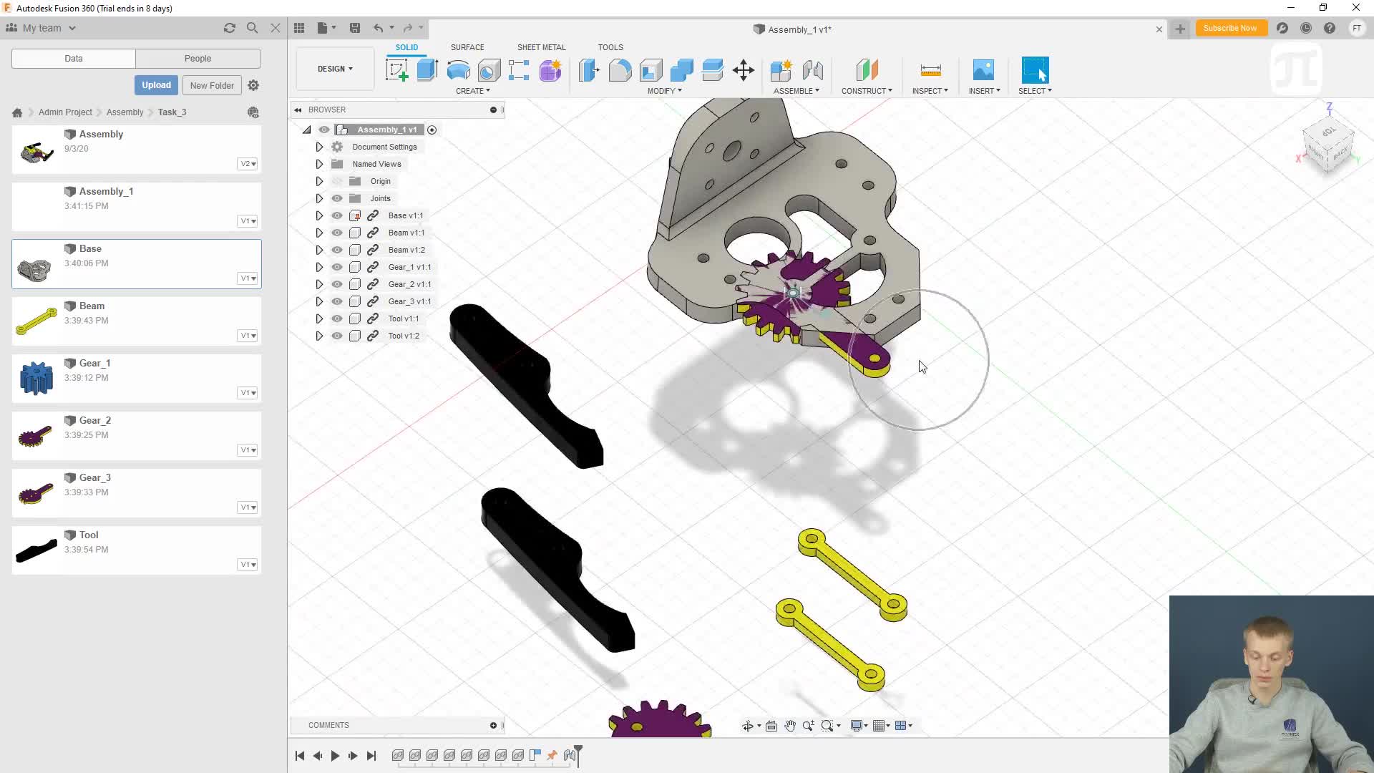Open the data panel grid icon

pyautogui.click(x=299, y=28)
